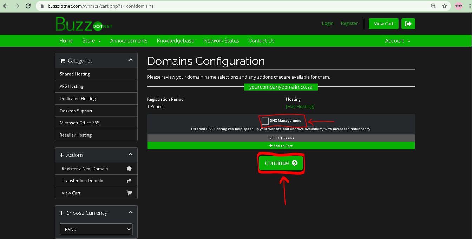Open the browser profile avatar icon
This screenshot has height=239, width=472.
[x=459, y=6]
